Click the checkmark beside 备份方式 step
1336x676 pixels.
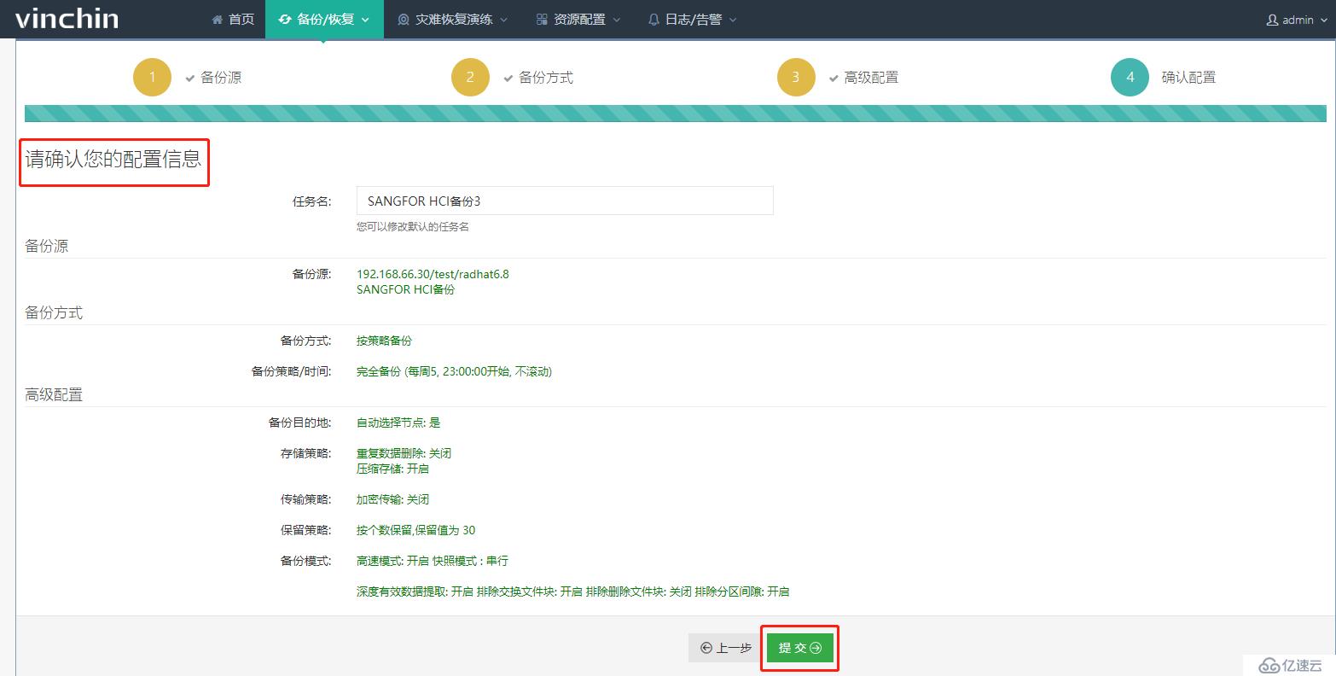point(508,78)
